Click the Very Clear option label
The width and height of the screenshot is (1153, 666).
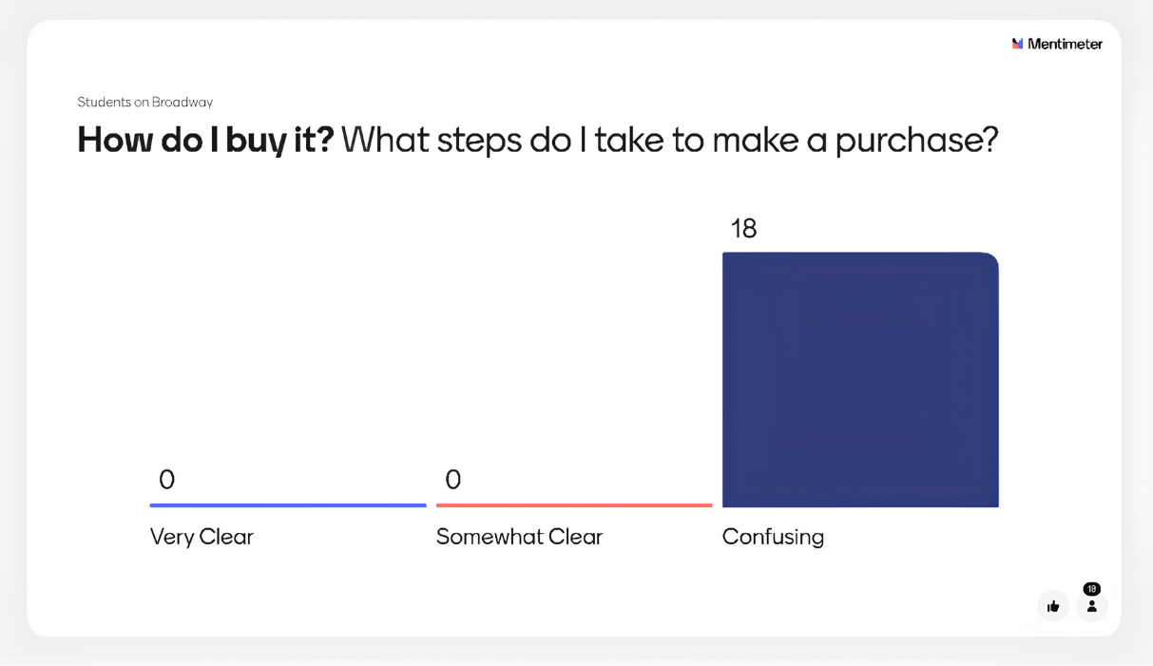click(202, 537)
